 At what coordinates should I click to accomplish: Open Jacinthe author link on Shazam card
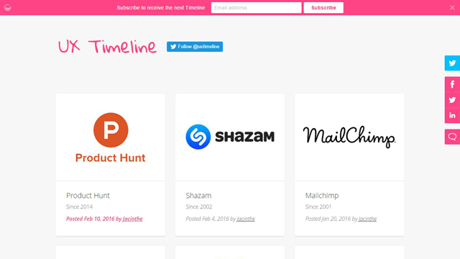(246, 219)
